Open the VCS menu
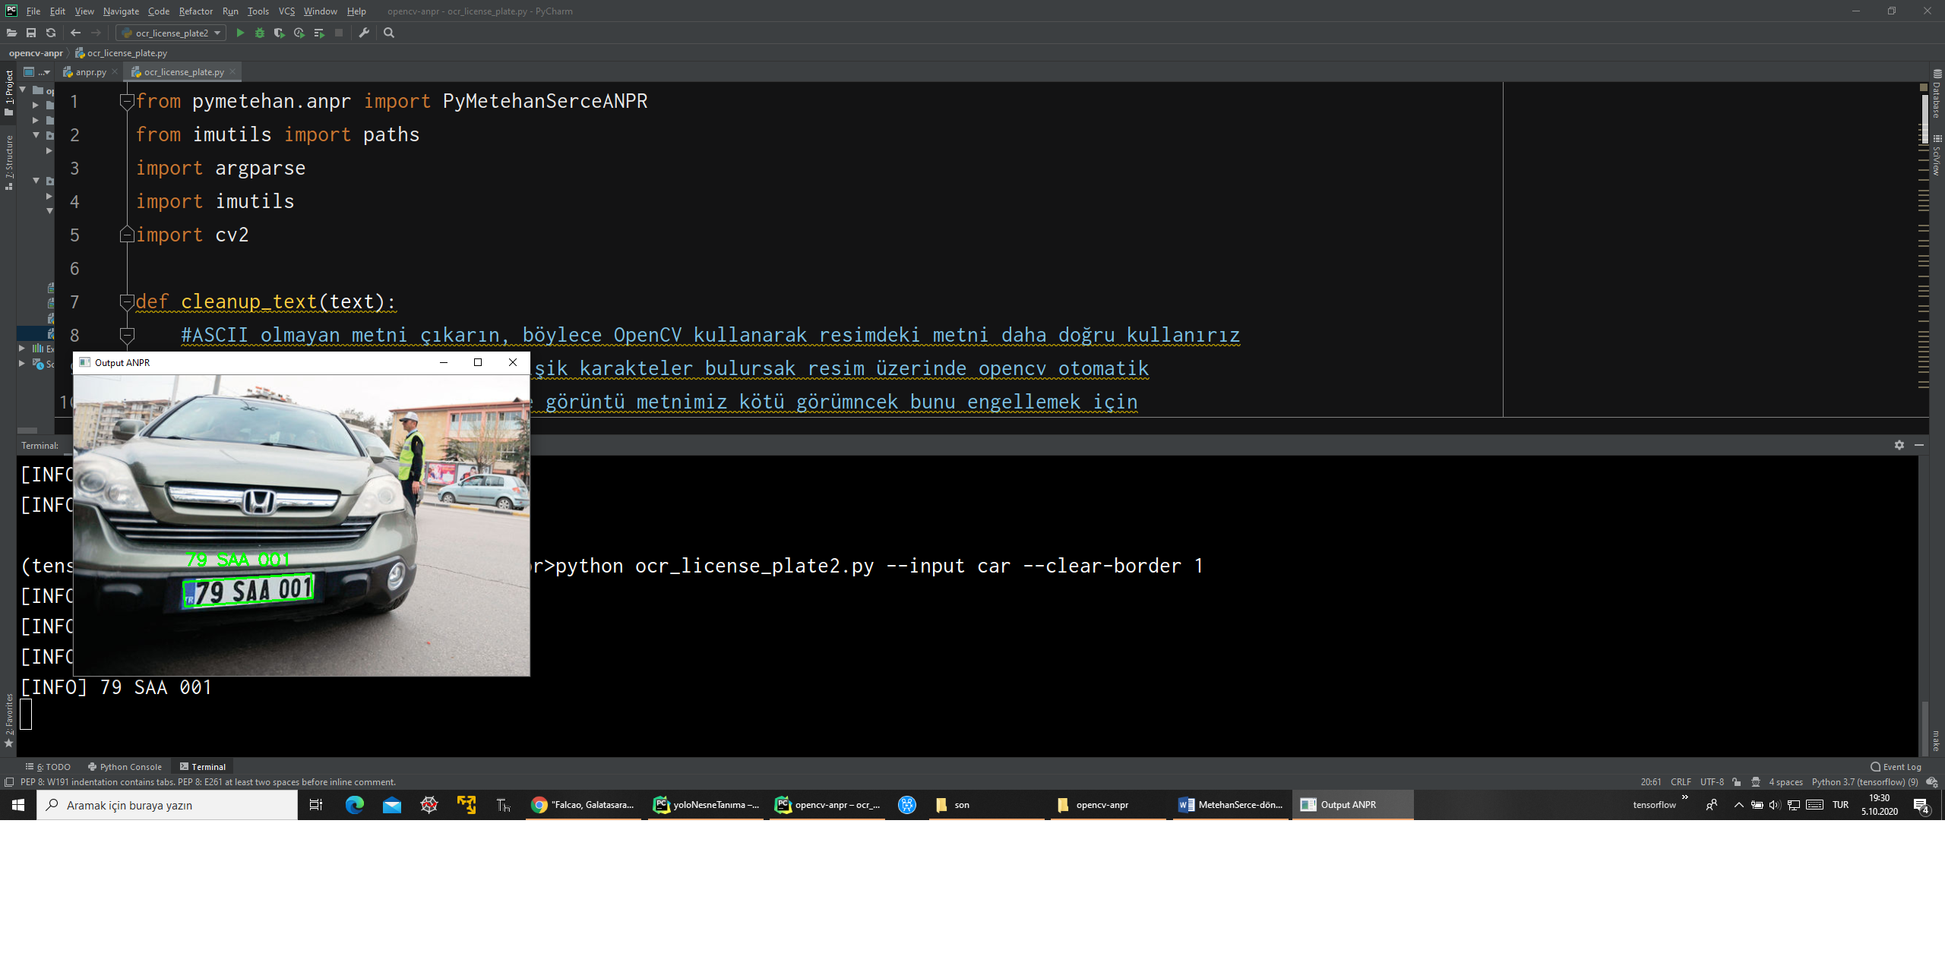Viewport: 1945px width, 972px height. pos(286,11)
